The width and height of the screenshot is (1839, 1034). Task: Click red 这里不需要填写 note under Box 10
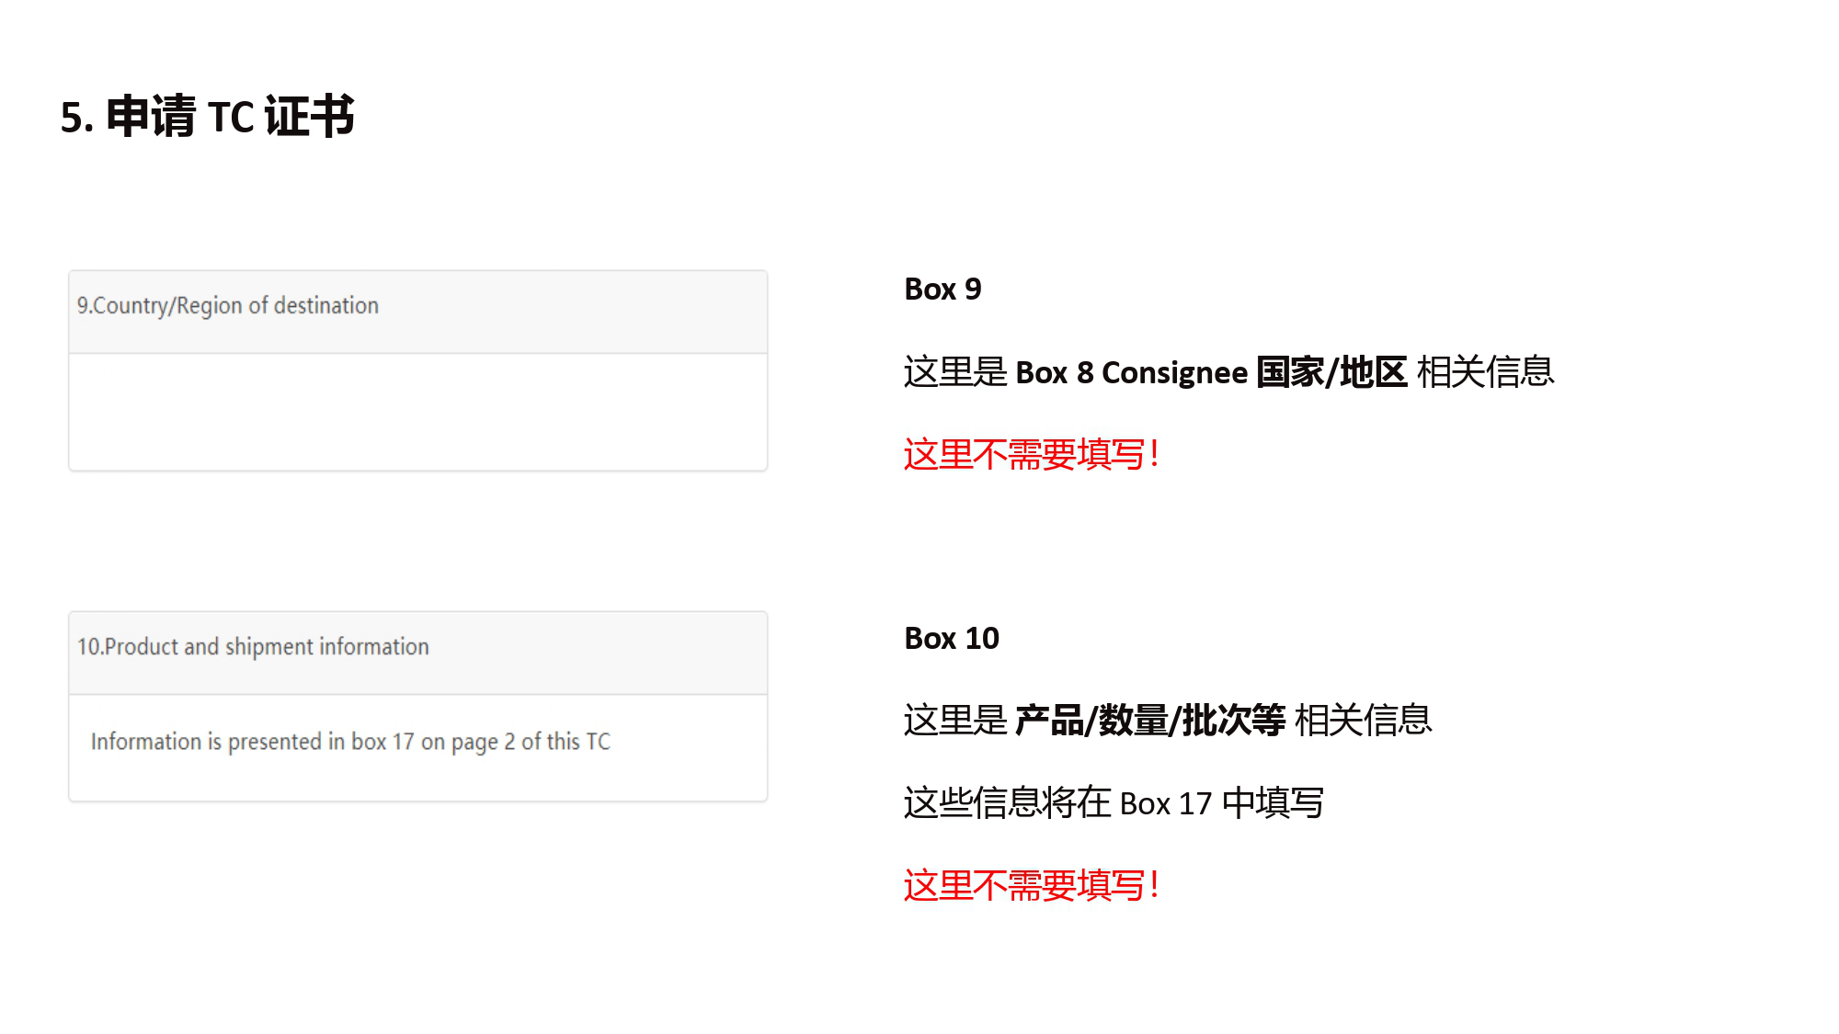coord(1031,886)
